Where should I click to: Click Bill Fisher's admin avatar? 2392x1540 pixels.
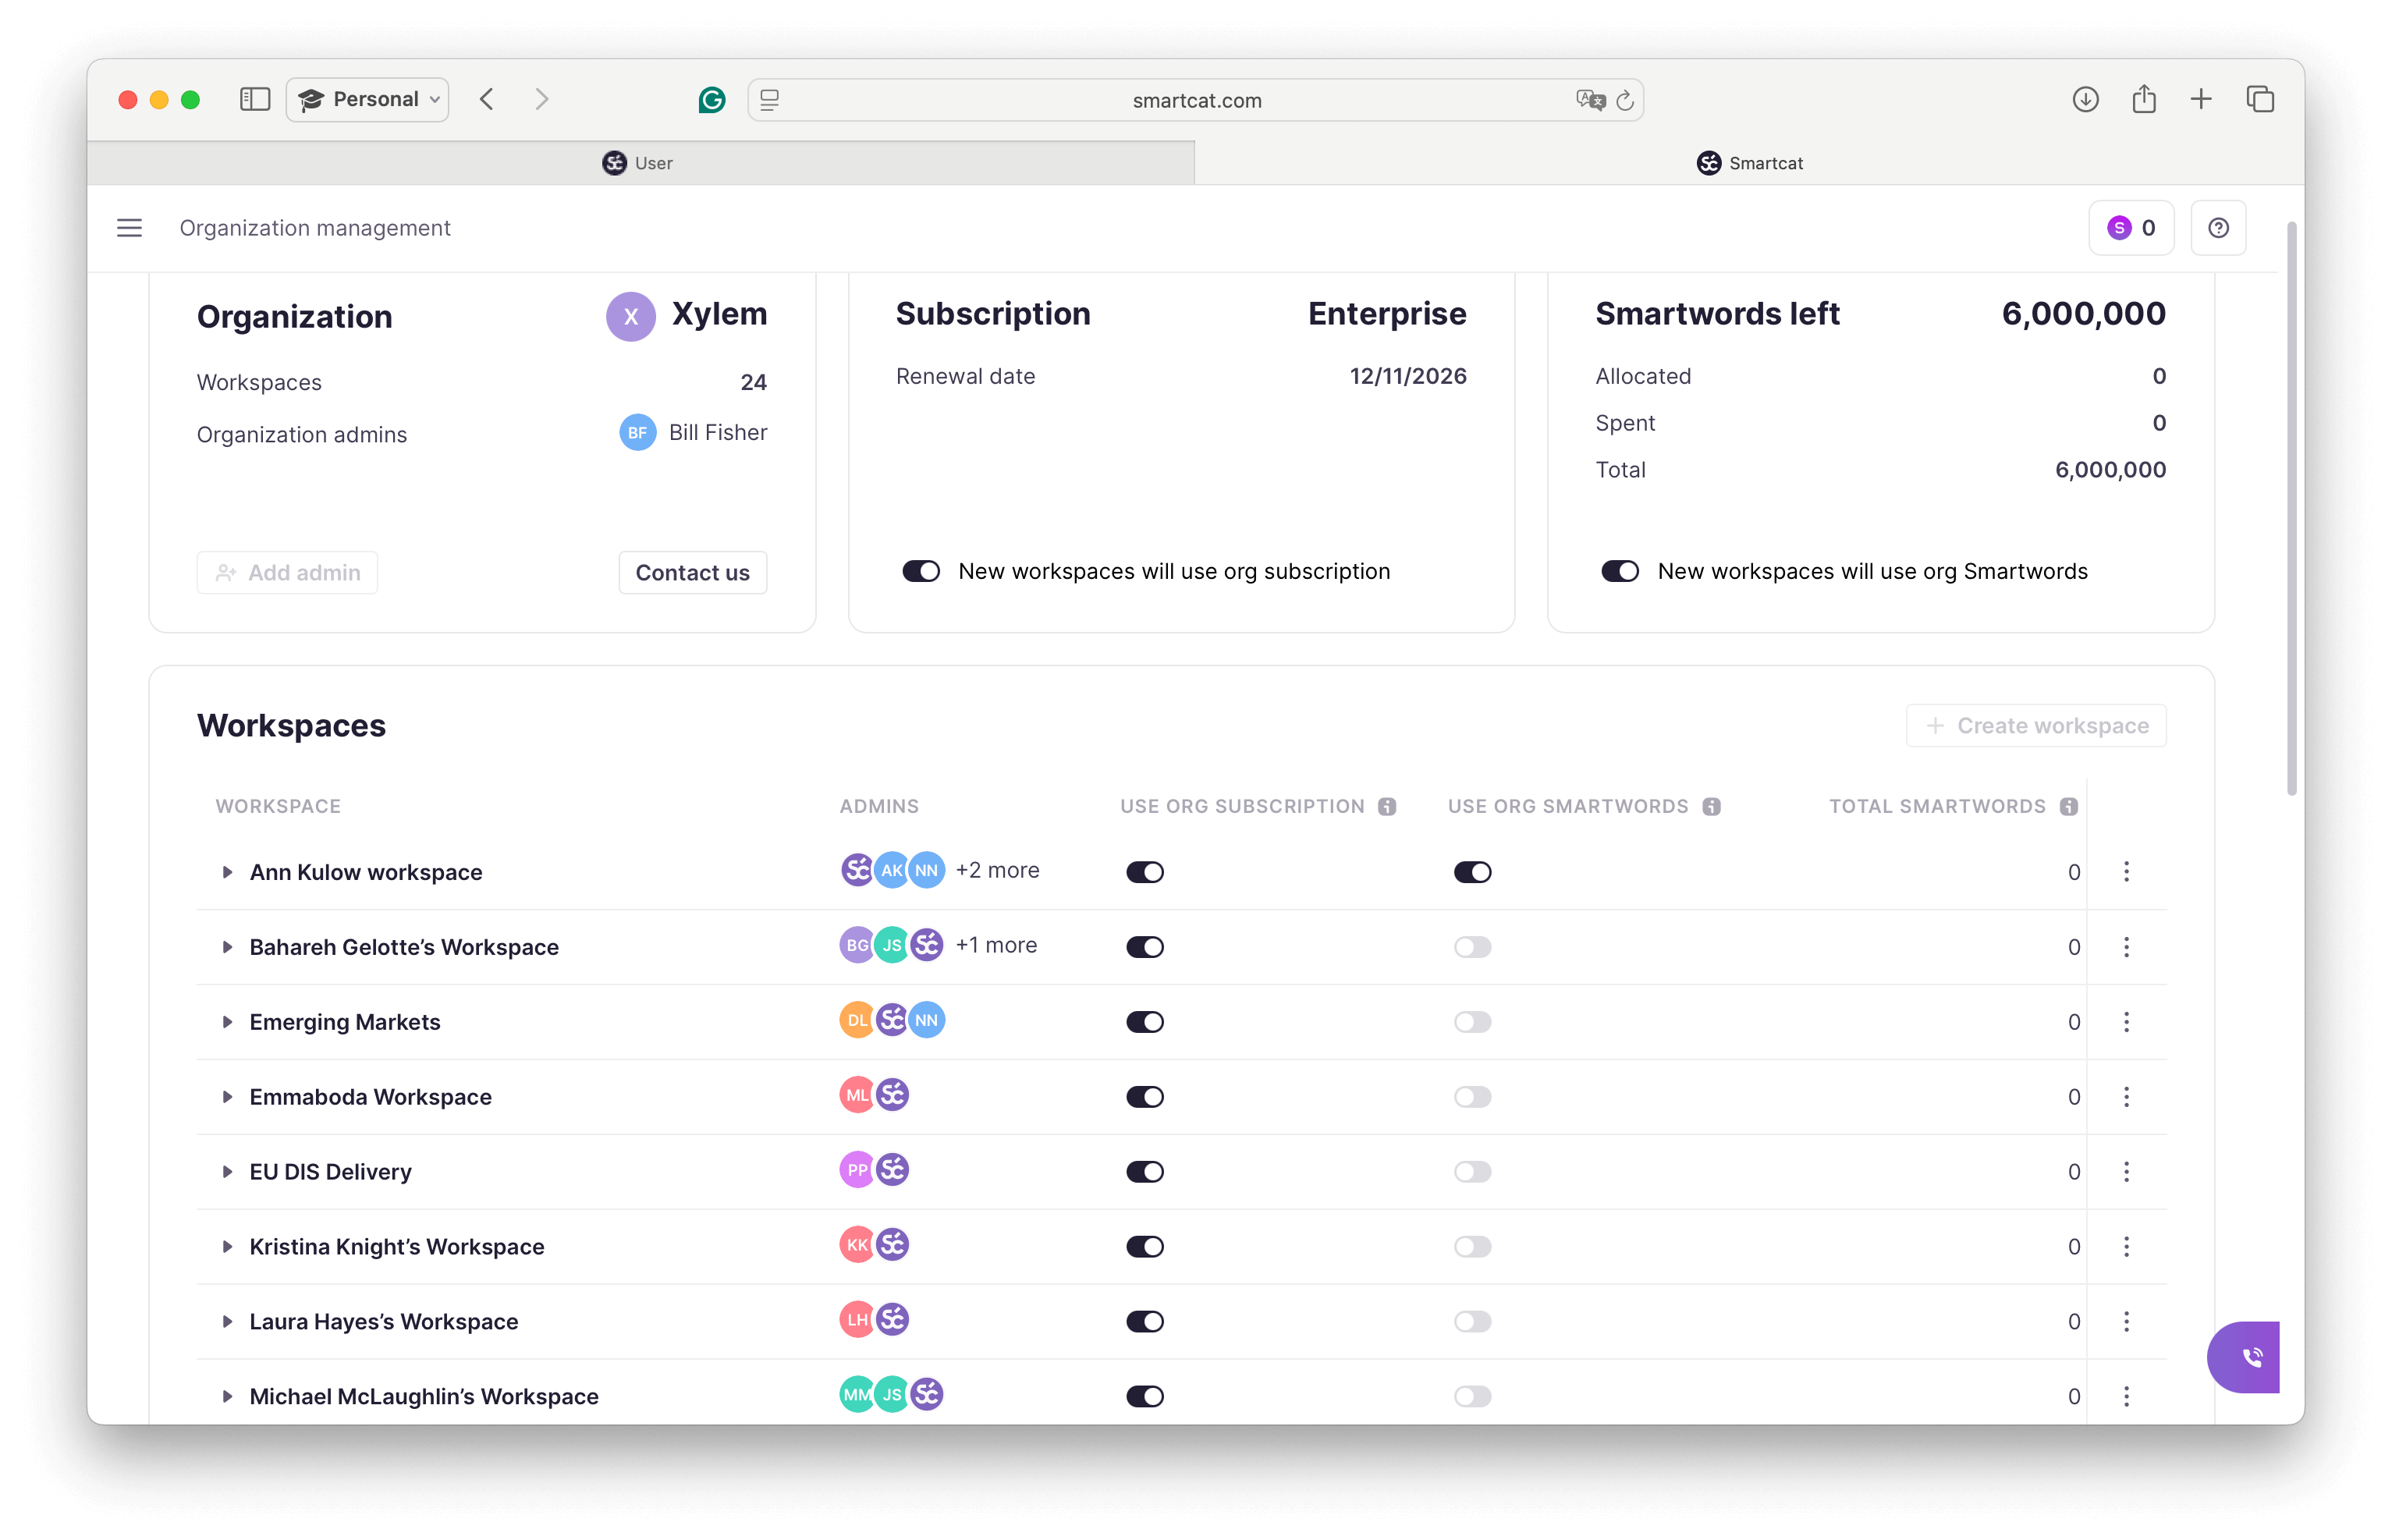(637, 433)
